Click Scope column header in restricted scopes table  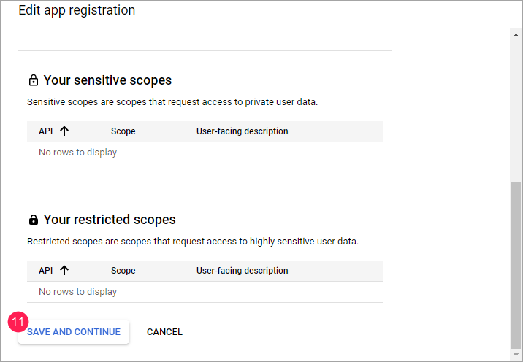click(x=123, y=271)
